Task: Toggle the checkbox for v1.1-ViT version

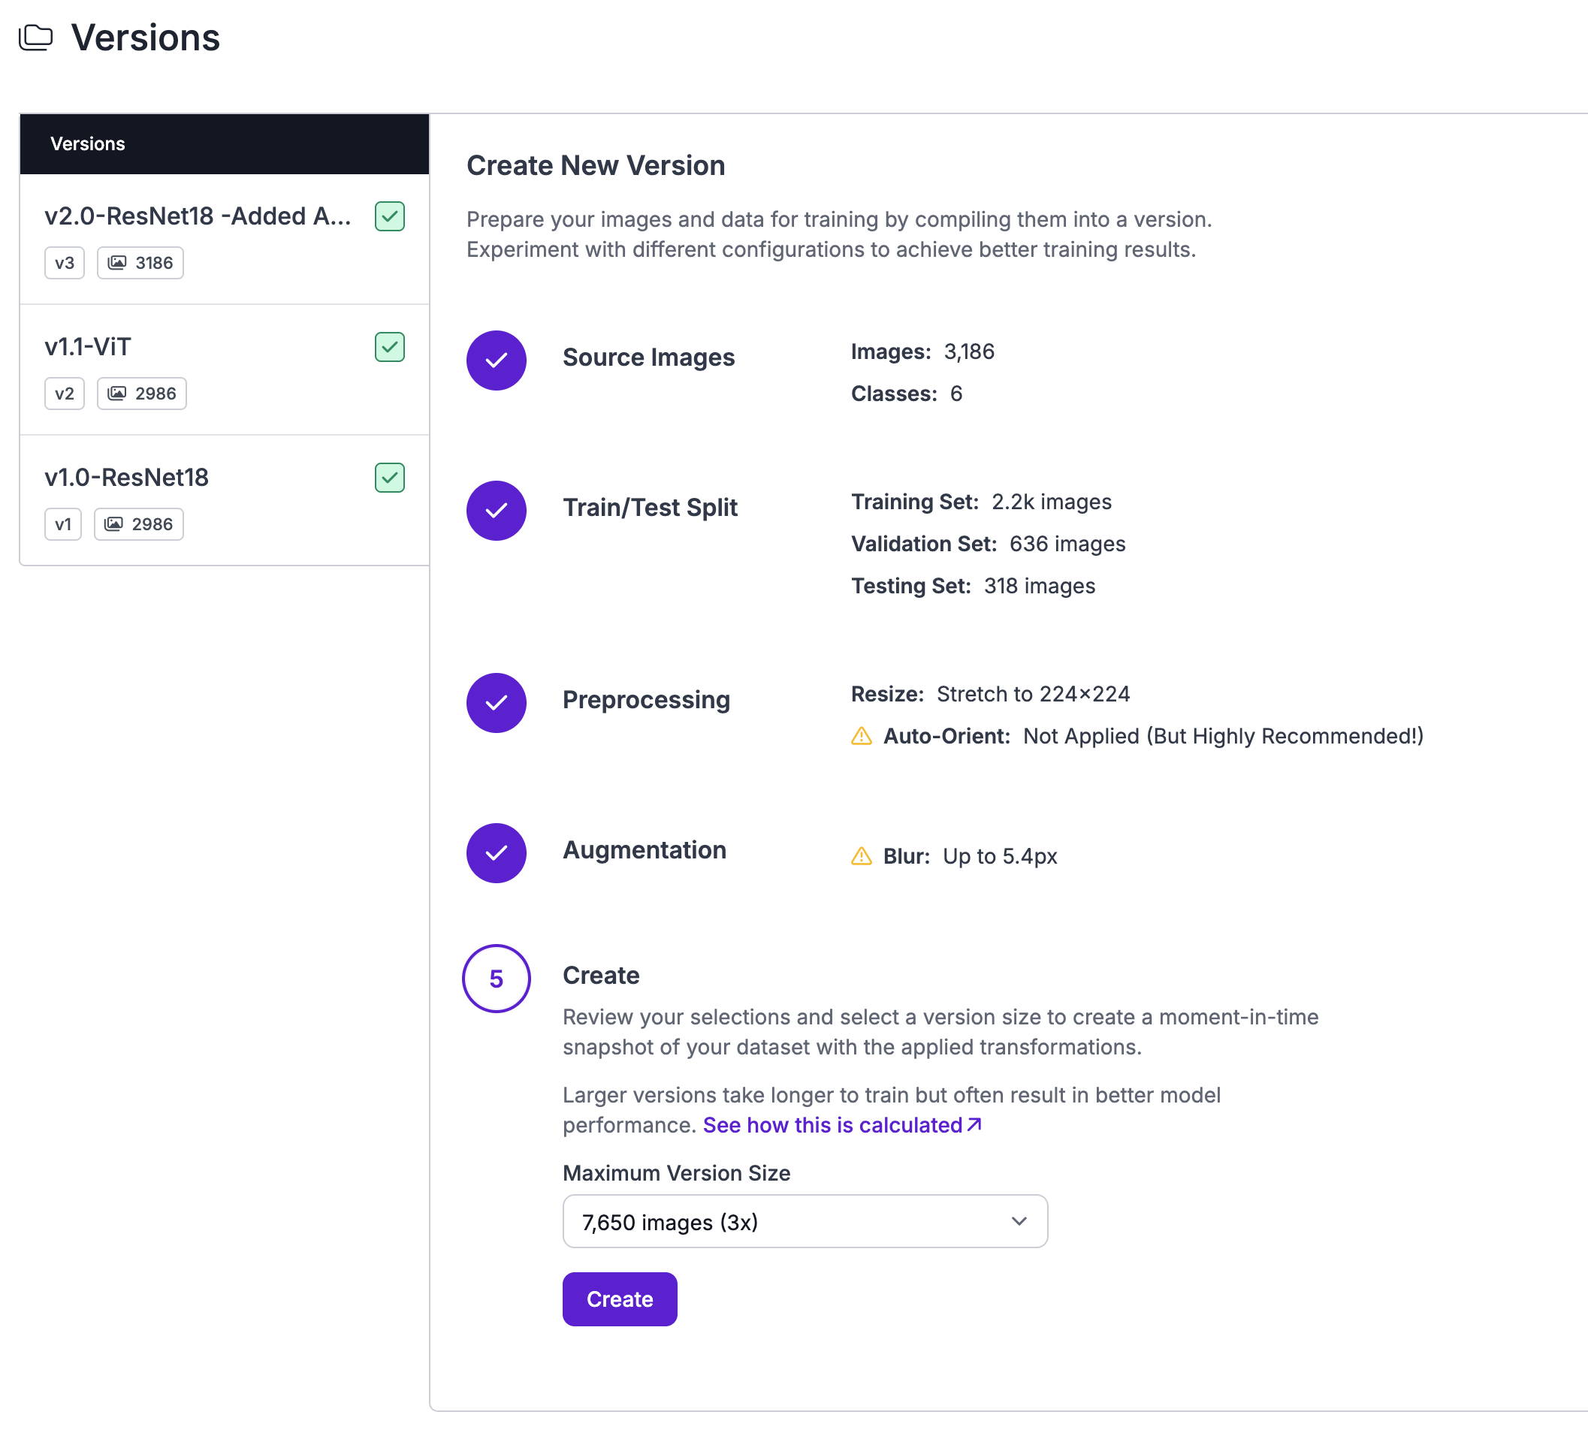Action: pyautogui.click(x=389, y=346)
